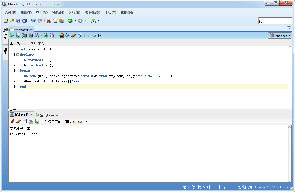295x192 pixels.
Task: Open the 文件(F) menu
Action: point(10,13)
